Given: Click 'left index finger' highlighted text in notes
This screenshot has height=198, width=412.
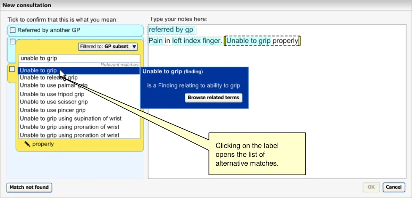Looking at the screenshot, I should 196,41.
